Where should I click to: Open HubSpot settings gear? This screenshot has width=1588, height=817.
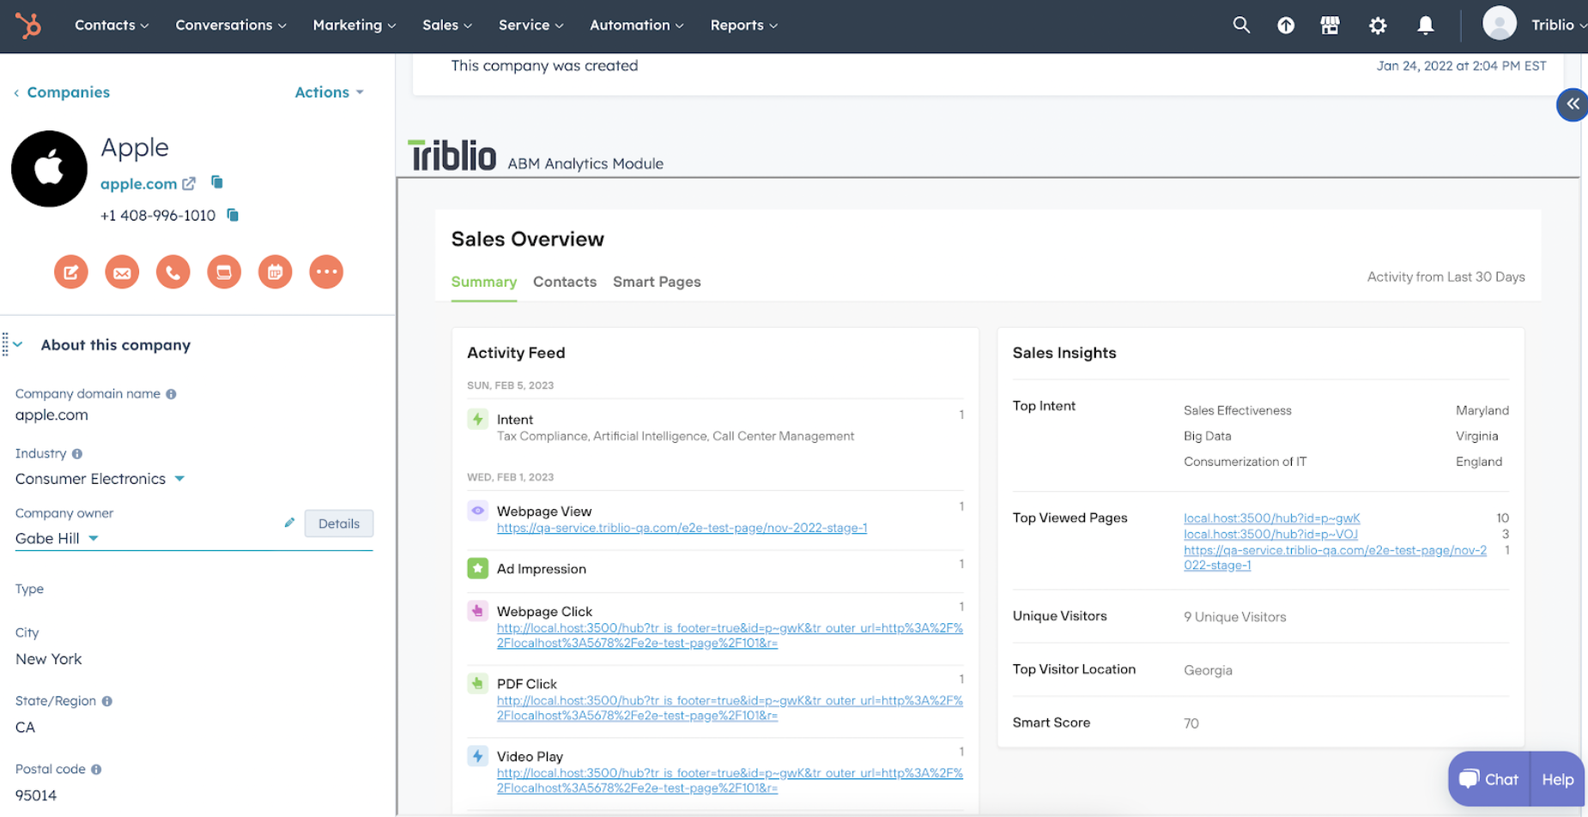(1378, 25)
